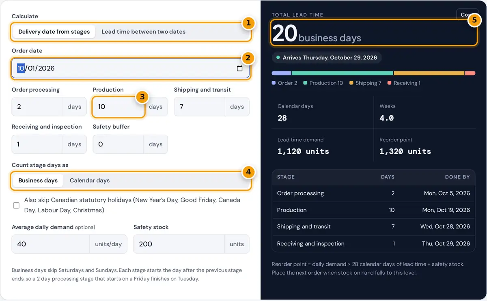Click the DAYS column header

click(388, 177)
